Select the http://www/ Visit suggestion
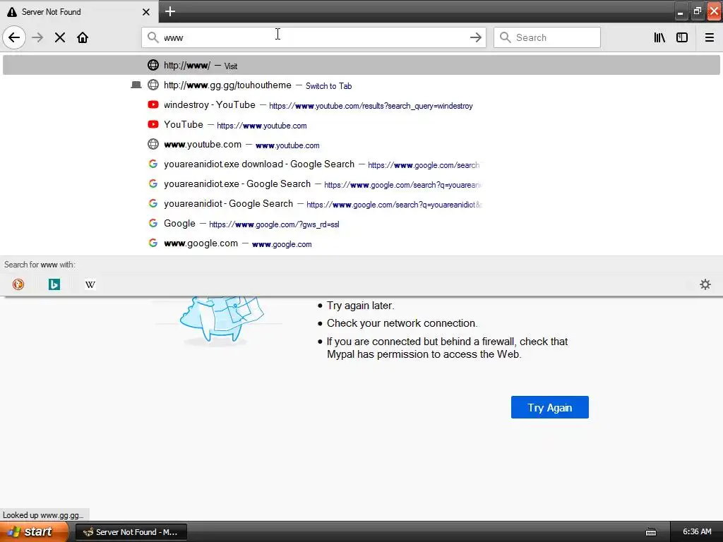The image size is (723, 542). click(x=361, y=65)
